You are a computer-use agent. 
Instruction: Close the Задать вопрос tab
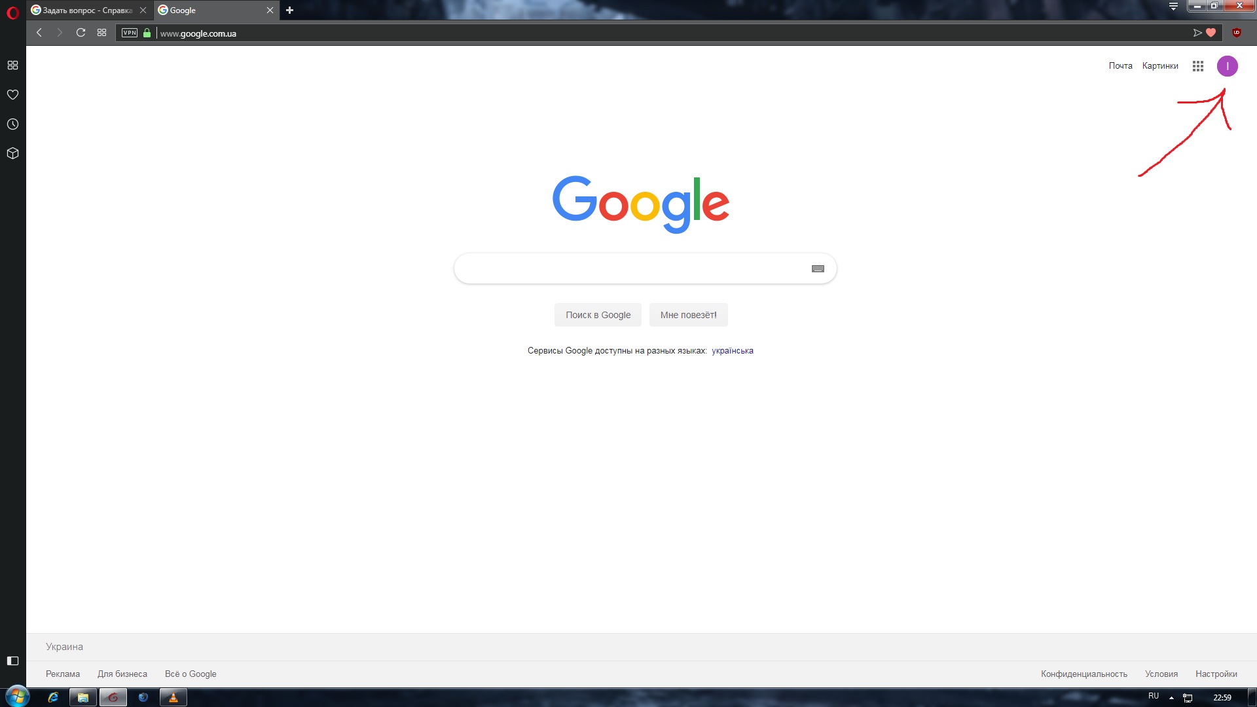[x=143, y=10]
